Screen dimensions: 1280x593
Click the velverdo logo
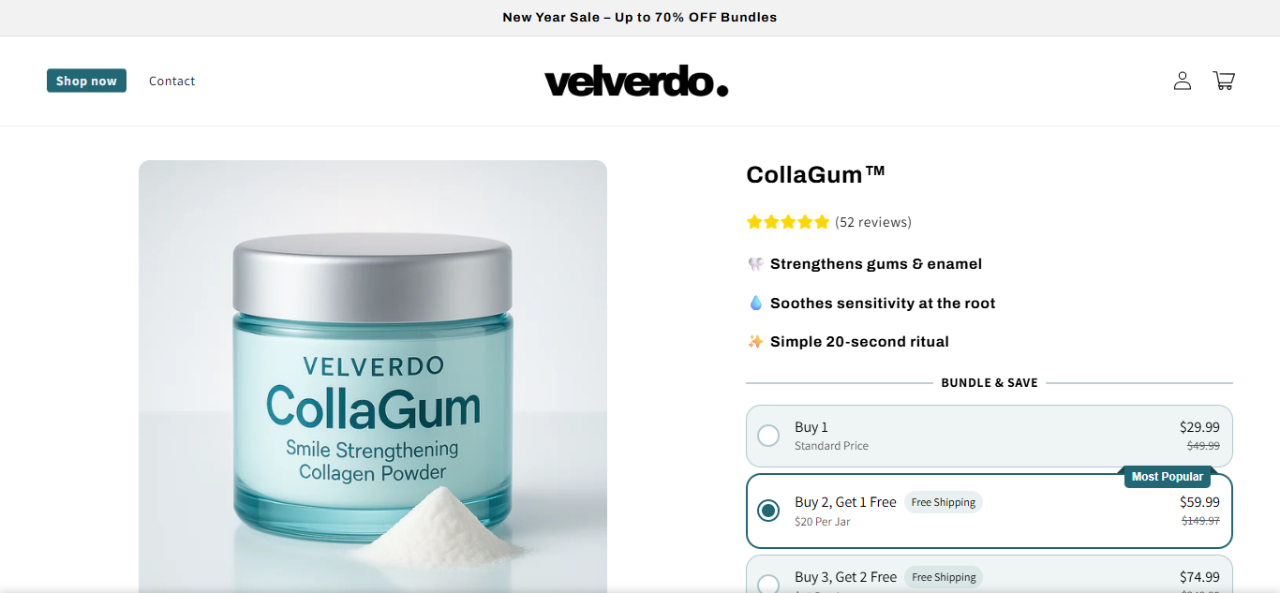click(x=636, y=82)
